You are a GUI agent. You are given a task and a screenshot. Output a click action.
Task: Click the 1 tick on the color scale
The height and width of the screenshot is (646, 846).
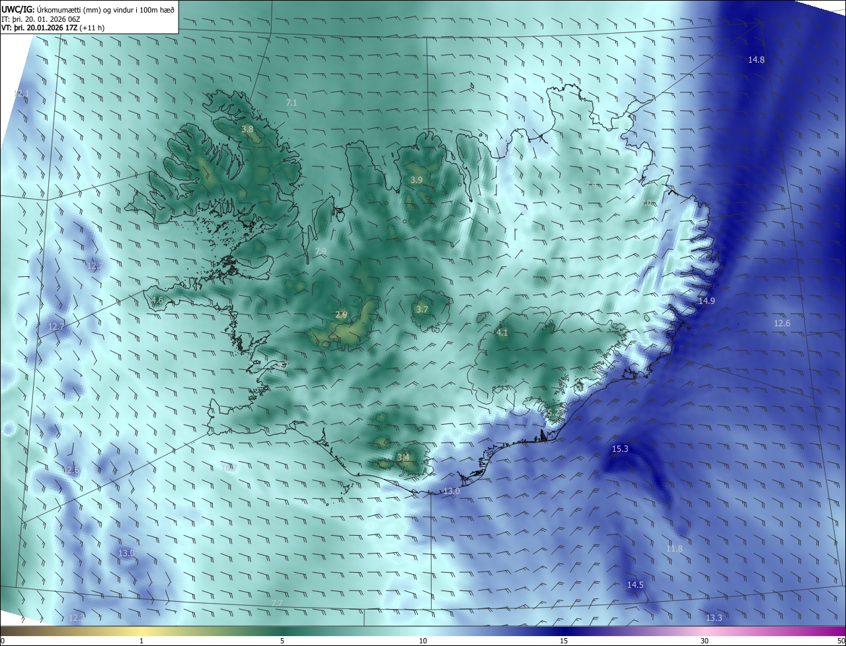coord(141,641)
